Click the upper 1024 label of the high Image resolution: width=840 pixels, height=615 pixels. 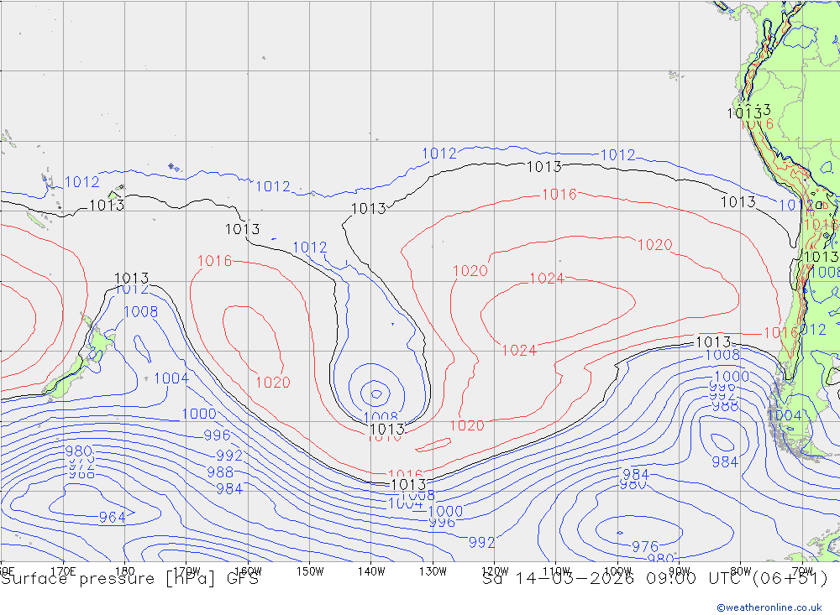coord(547,279)
